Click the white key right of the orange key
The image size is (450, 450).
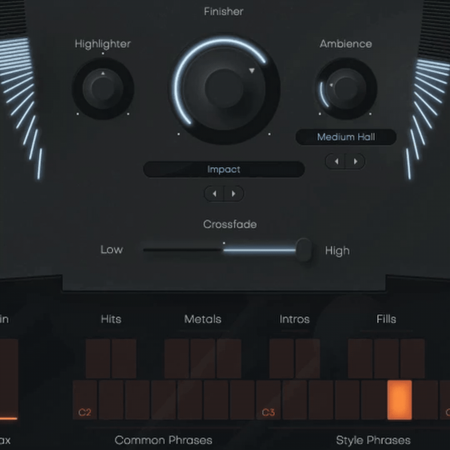(x=426, y=400)
